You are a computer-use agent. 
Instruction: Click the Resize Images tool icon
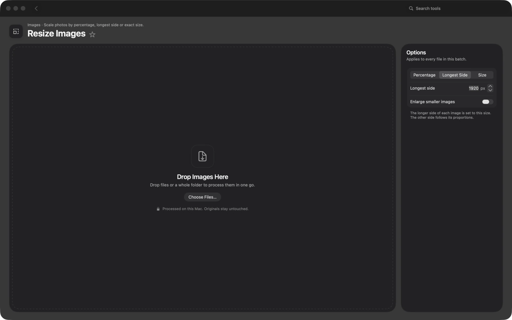pos(16,31)
